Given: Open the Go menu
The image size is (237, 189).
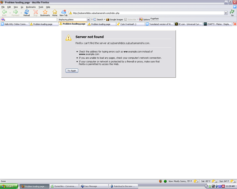Looking at the screenshot, I should pos(22,7).
